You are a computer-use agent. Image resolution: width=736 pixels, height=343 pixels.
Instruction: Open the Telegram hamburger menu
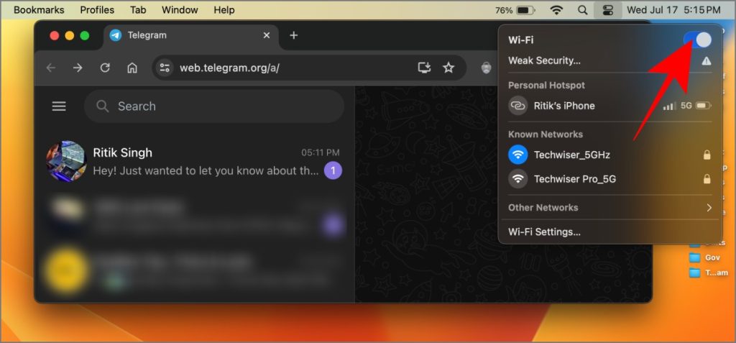(x=59, y=106)
